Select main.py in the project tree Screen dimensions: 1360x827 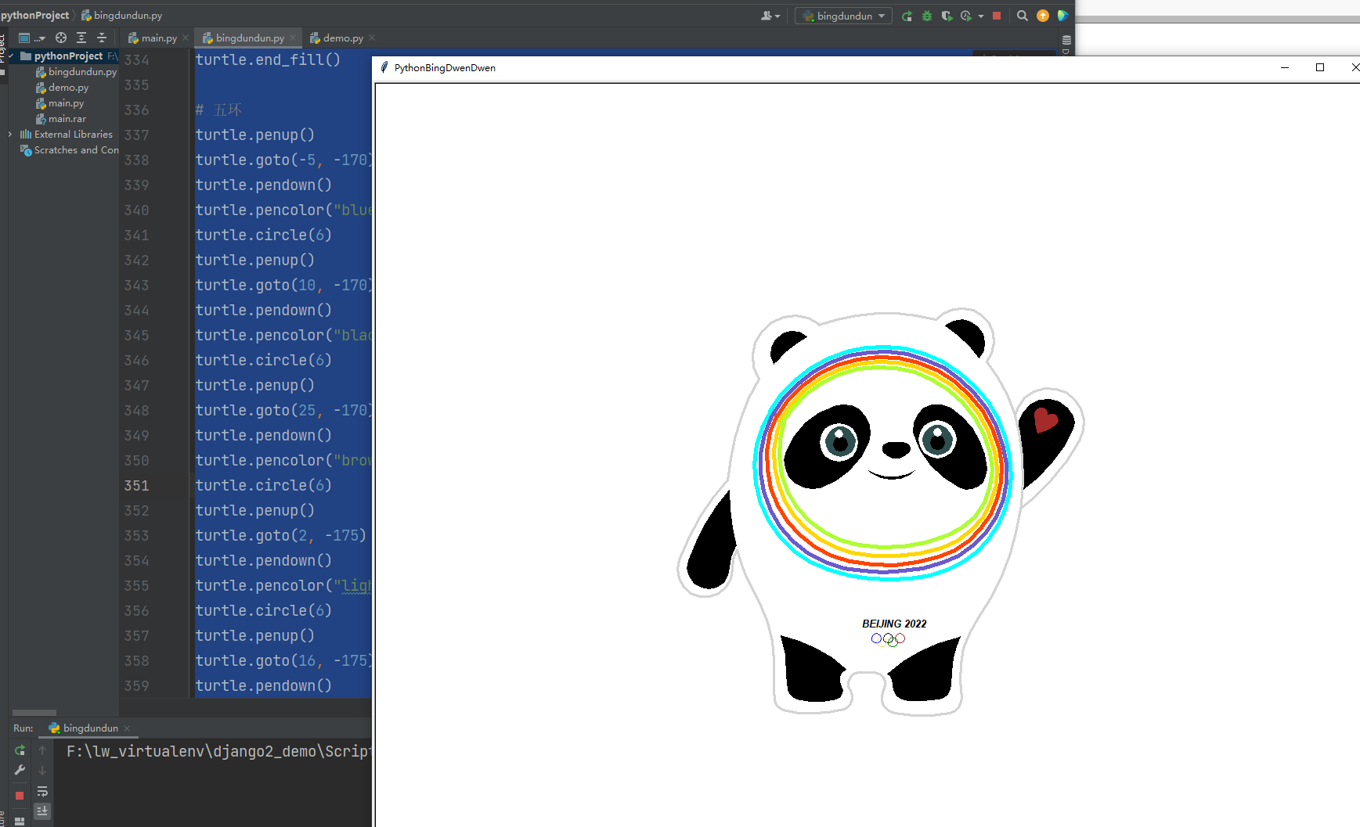(60, 103)
